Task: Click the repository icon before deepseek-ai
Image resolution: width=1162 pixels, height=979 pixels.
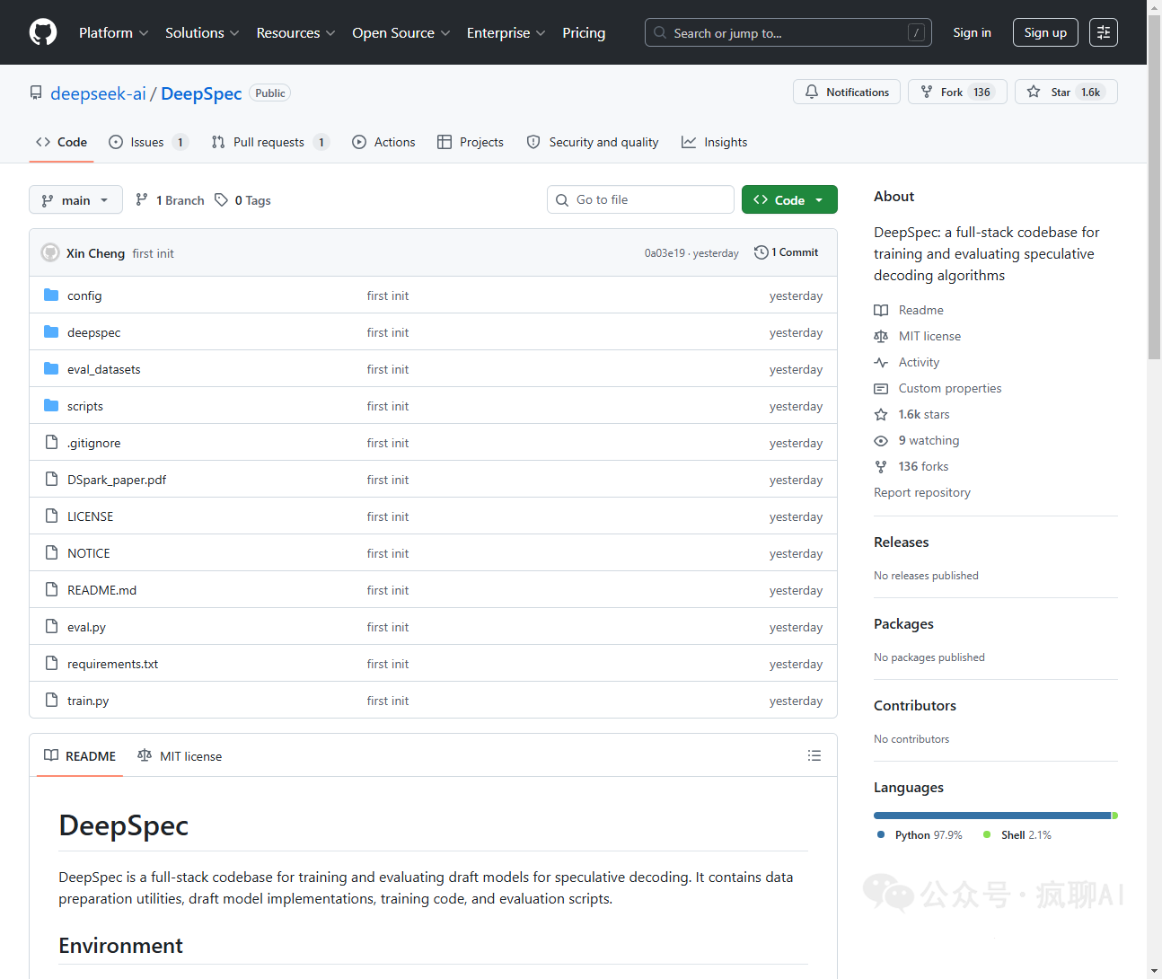Action: 36,93
